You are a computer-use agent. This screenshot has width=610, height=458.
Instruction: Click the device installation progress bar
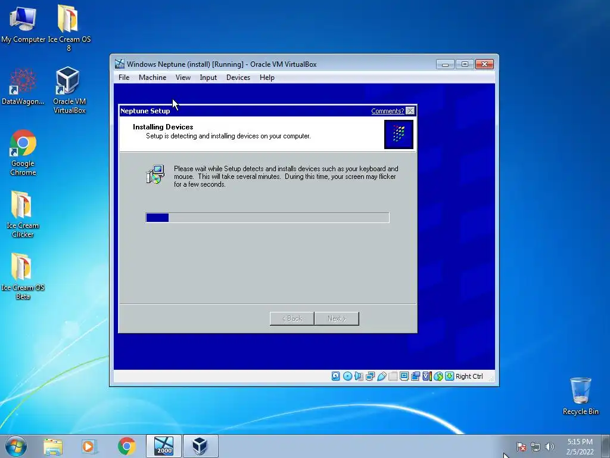tap(267, 218)
